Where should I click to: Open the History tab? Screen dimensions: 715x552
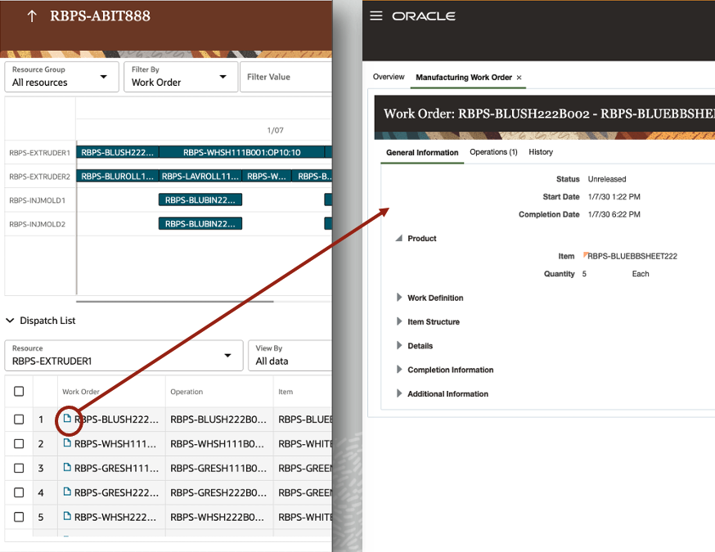541,152
